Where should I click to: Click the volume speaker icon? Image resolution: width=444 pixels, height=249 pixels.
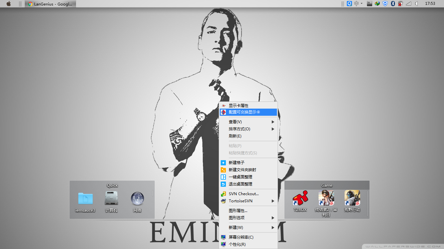416,4
